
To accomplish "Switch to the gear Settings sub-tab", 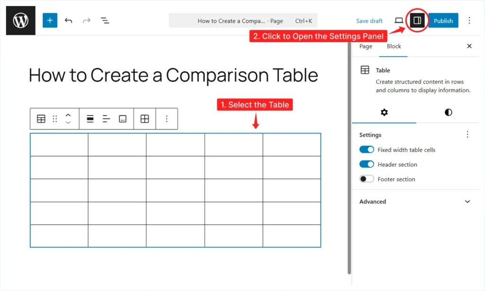I will coord(384,112).
